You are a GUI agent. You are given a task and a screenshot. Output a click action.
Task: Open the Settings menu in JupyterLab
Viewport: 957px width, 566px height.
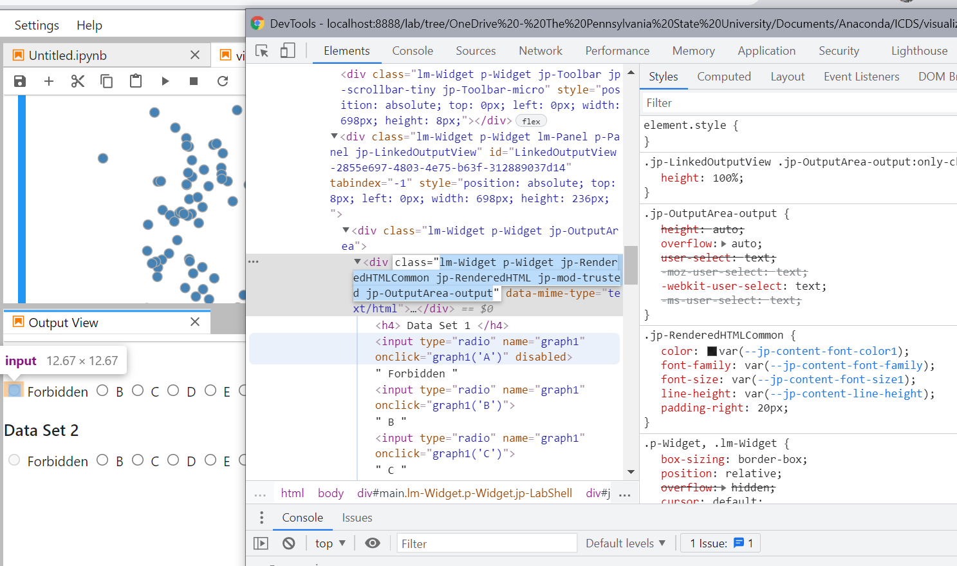(x=37, y=25)
